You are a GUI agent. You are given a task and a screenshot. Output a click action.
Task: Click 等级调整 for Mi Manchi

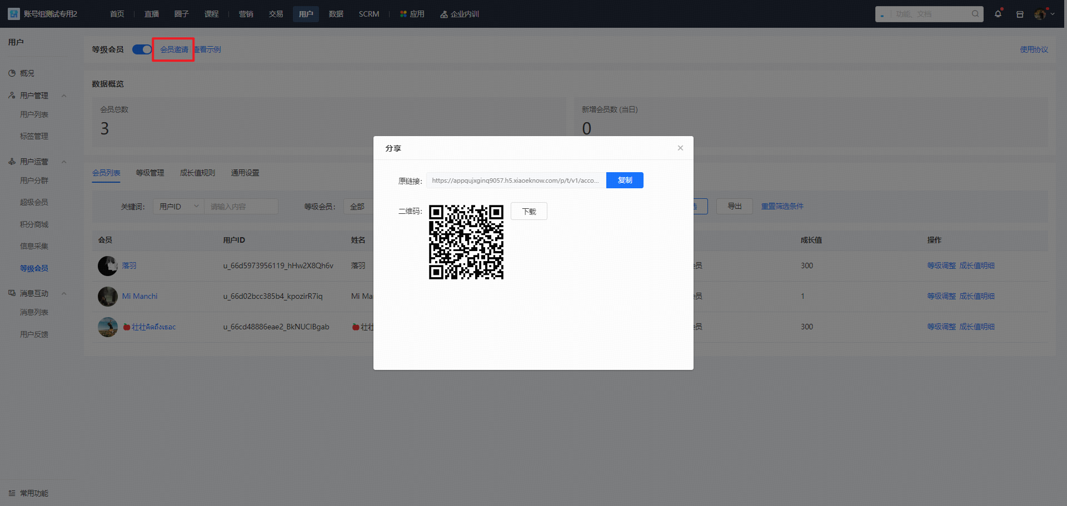click(941, 296)
